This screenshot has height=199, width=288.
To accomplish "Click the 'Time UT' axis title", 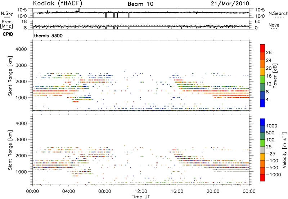I will tap(141, 197).
